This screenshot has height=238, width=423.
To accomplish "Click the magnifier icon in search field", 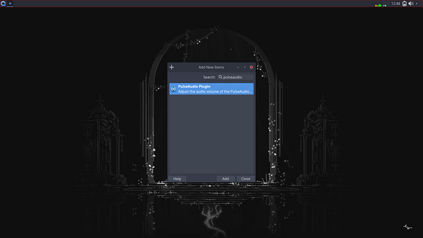I will click(x=221, y=77).
